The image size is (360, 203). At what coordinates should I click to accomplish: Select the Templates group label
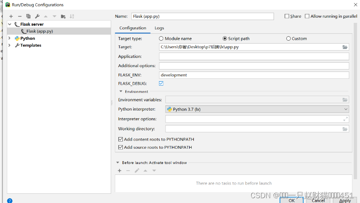[x=31, y=45]
